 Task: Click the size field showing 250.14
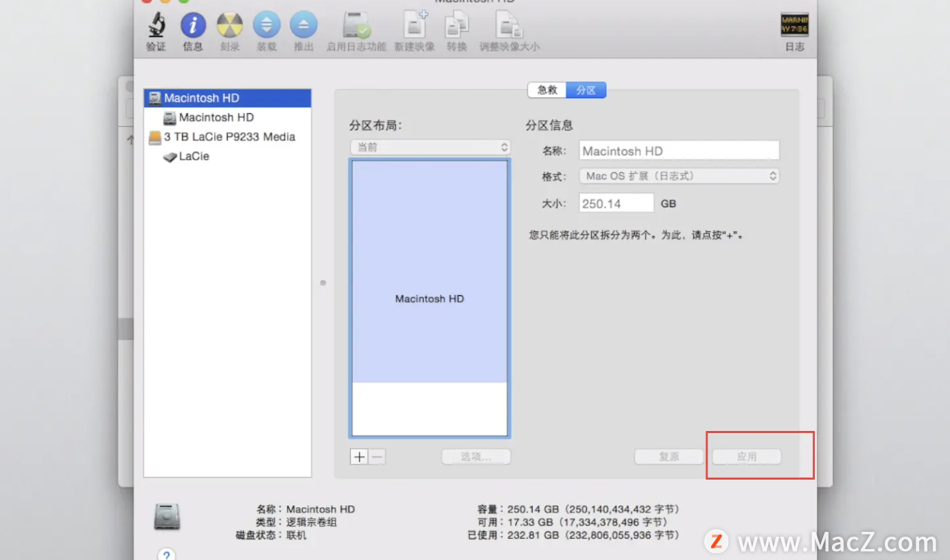click(x=616, y=203)
